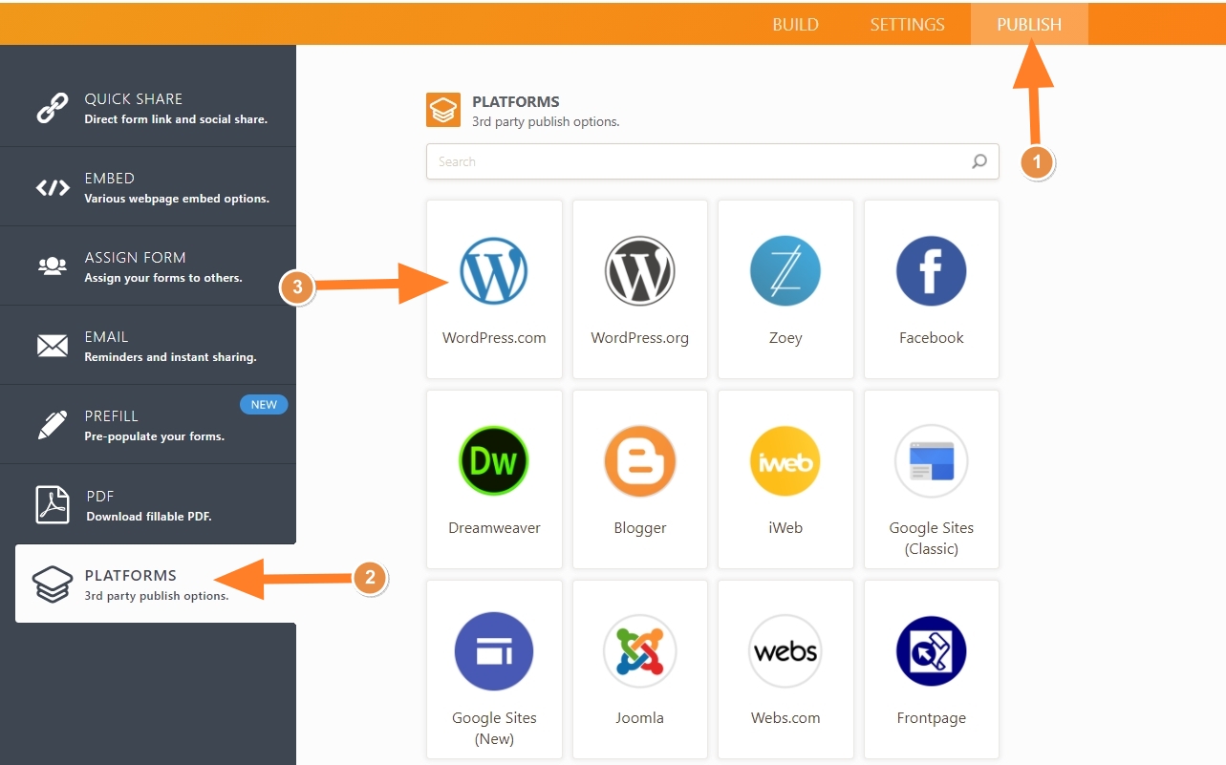Click the search magnifier icon
Screen dimensions: 1226x765
tap(979, 162)
